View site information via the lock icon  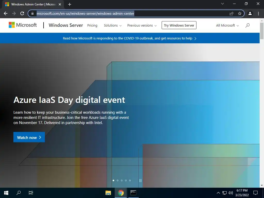(32, 13)
